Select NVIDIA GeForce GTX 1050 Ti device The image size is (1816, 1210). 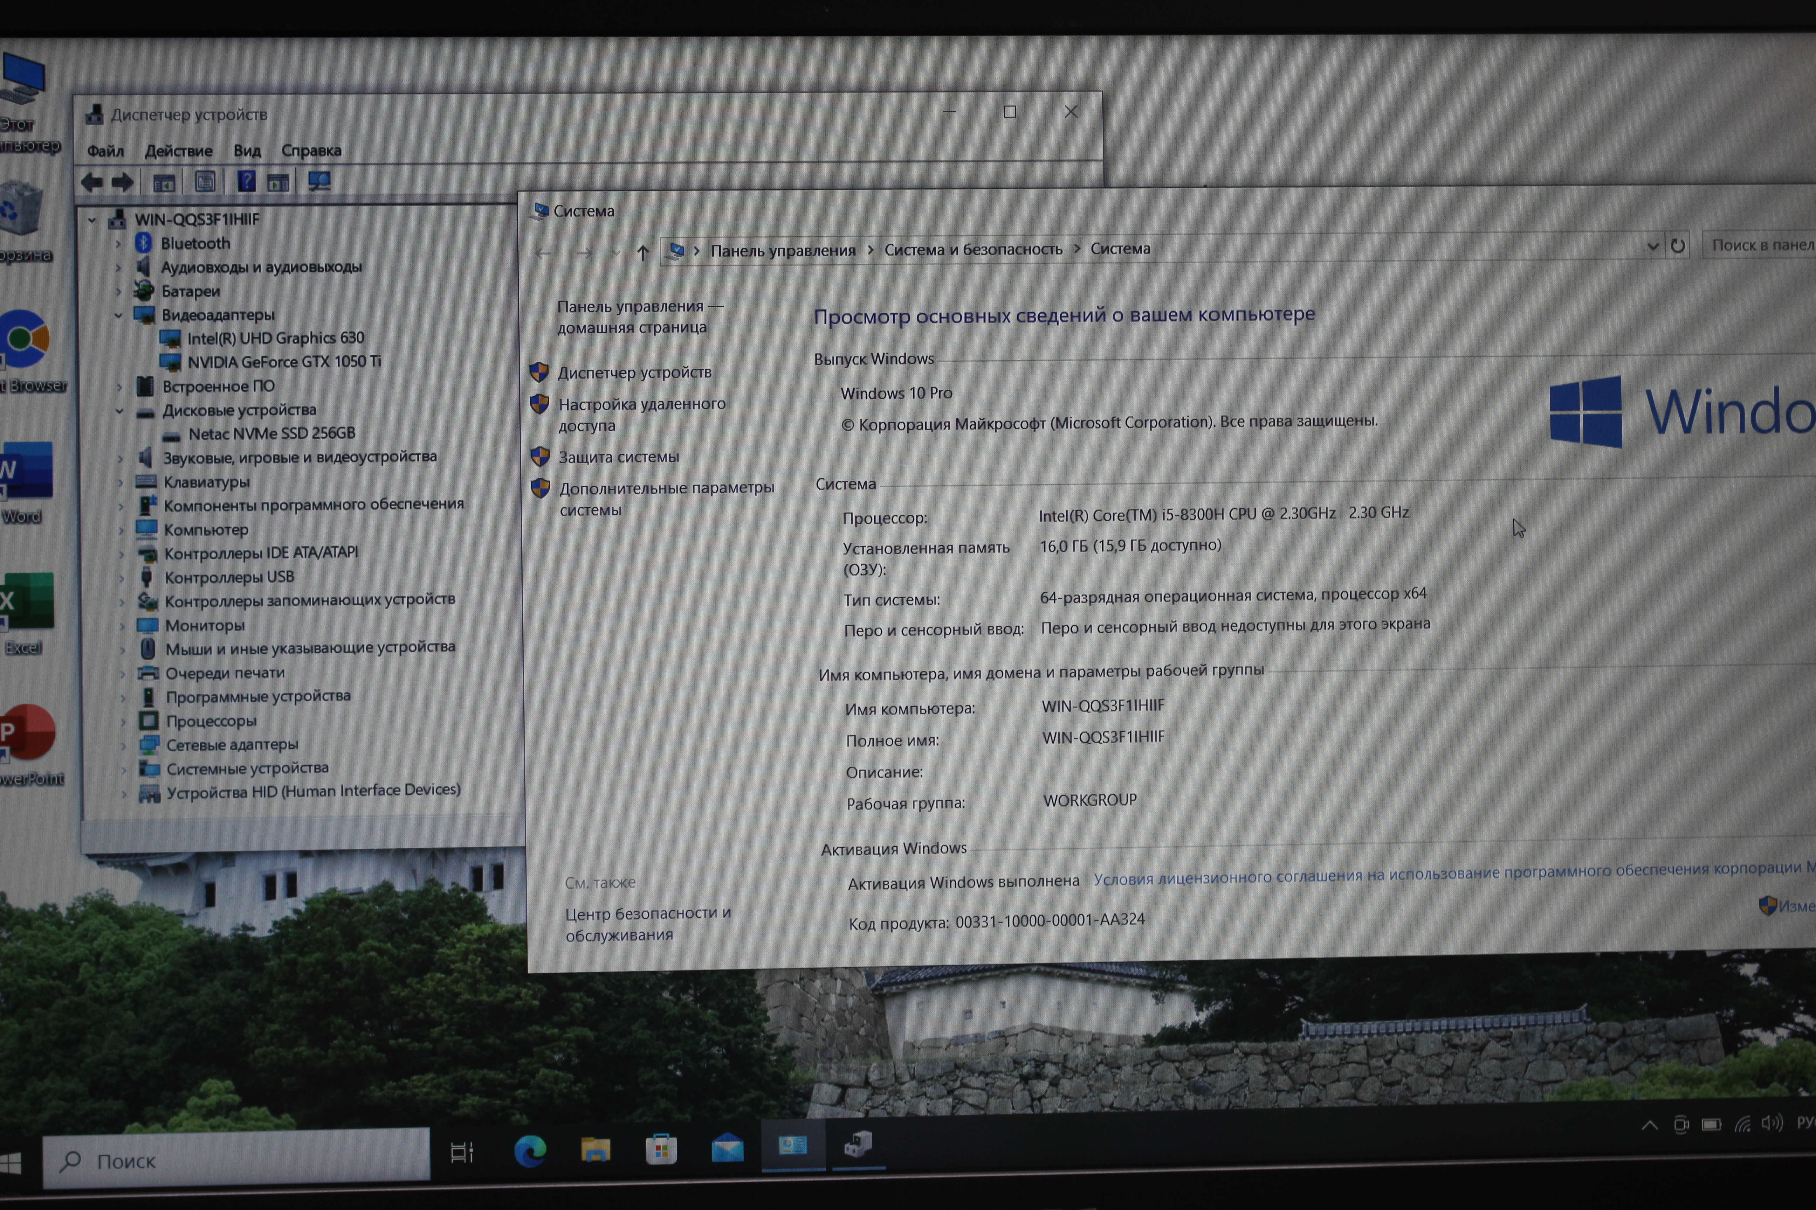(283, 362)
